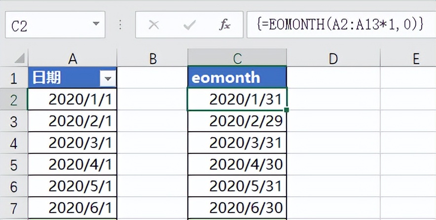Image resolution: width=436 pixels, height=220 pixels.
Task: Click the Select All corner triangle
Action: point(19,59)
